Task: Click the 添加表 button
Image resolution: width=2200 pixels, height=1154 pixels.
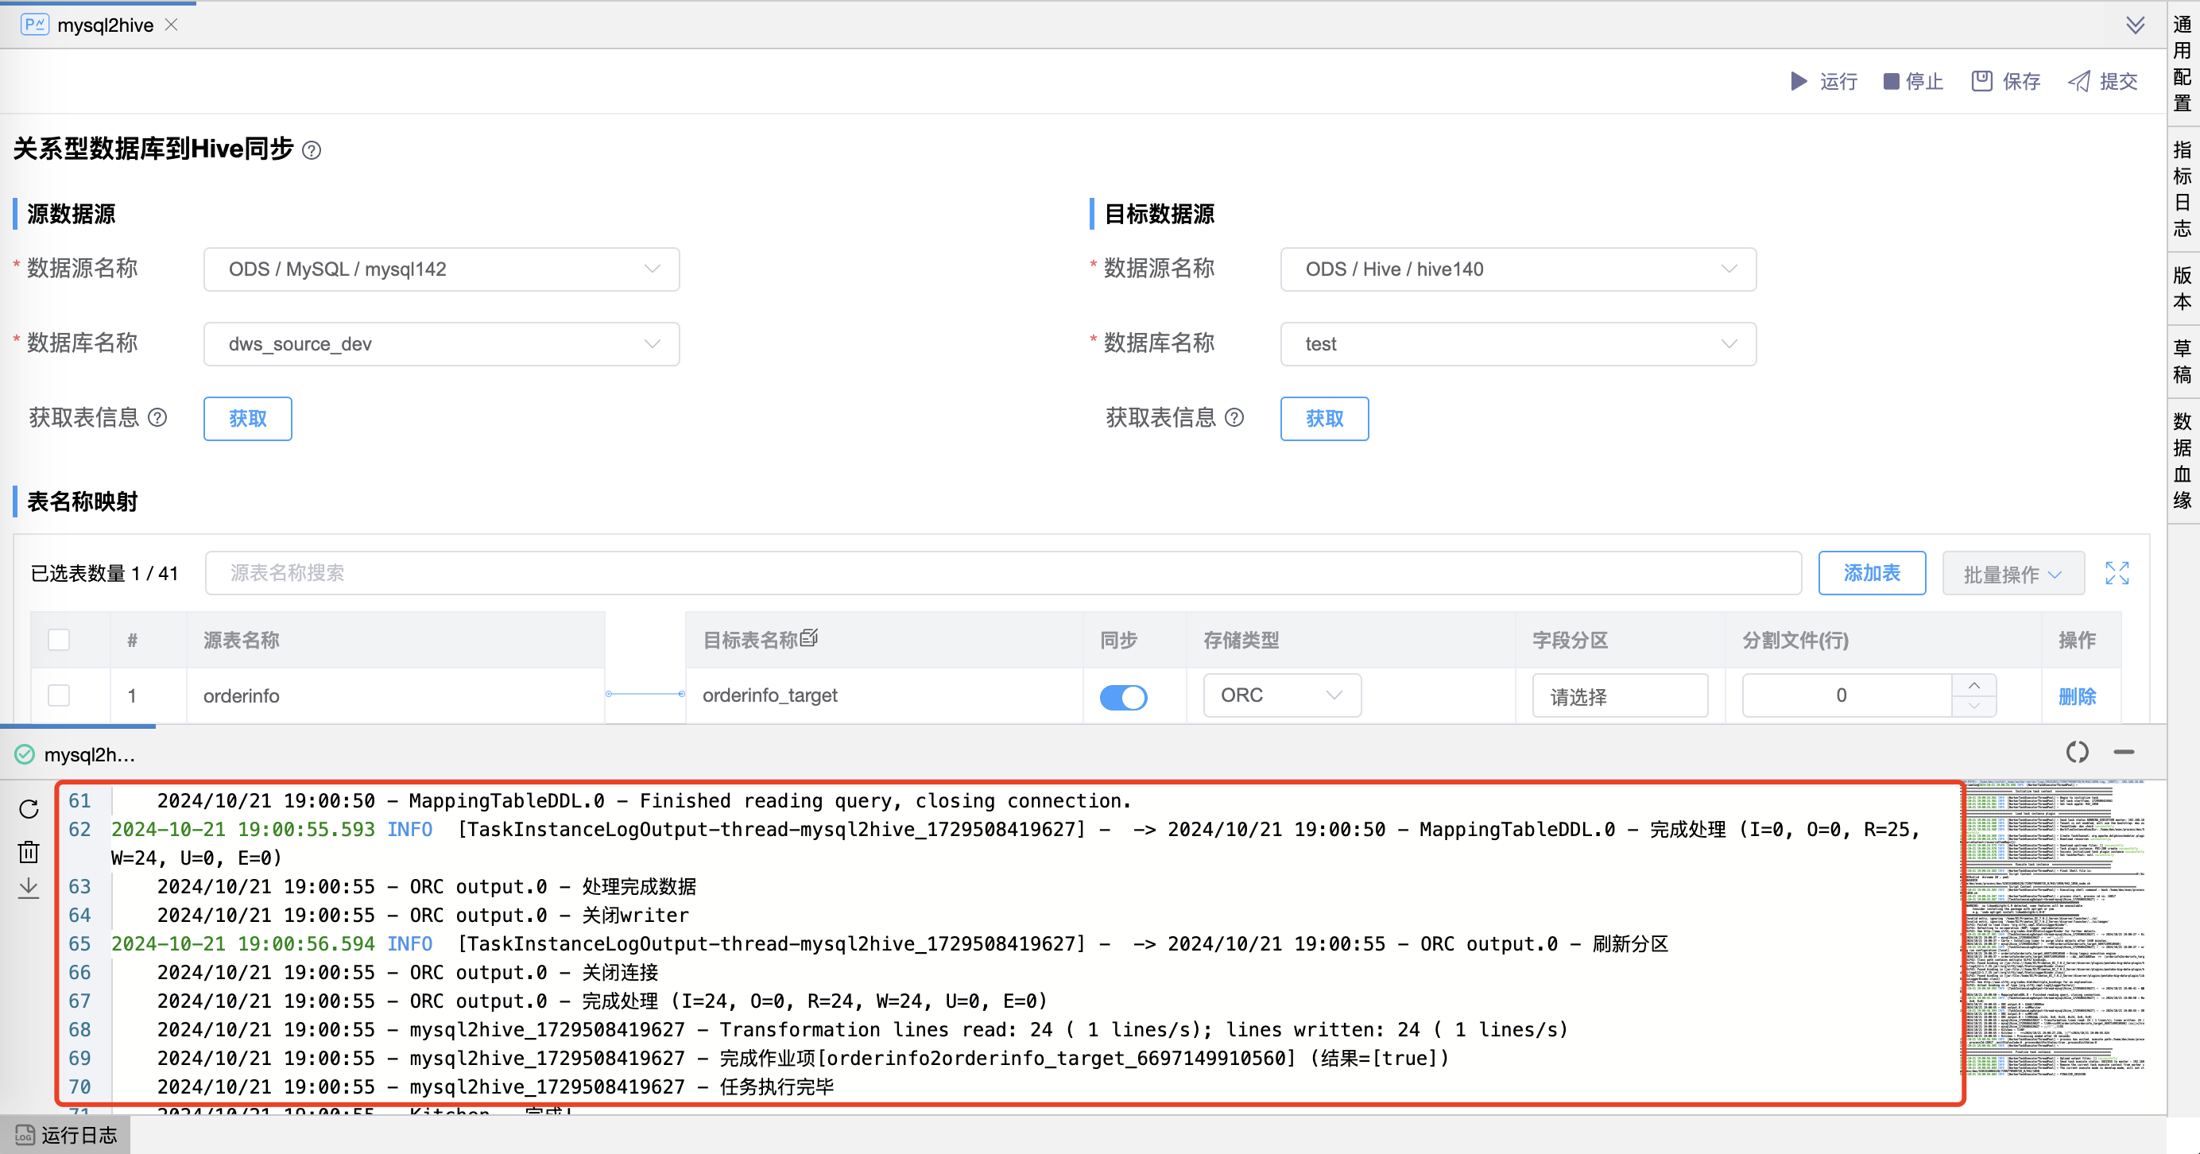Action: [1871, 573]
